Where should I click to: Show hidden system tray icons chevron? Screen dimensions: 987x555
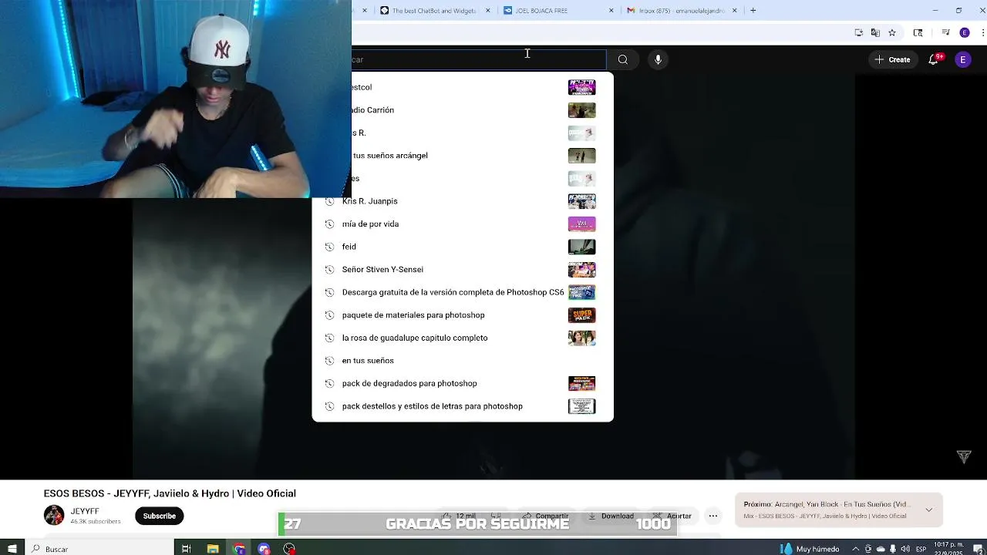(855, 549)
